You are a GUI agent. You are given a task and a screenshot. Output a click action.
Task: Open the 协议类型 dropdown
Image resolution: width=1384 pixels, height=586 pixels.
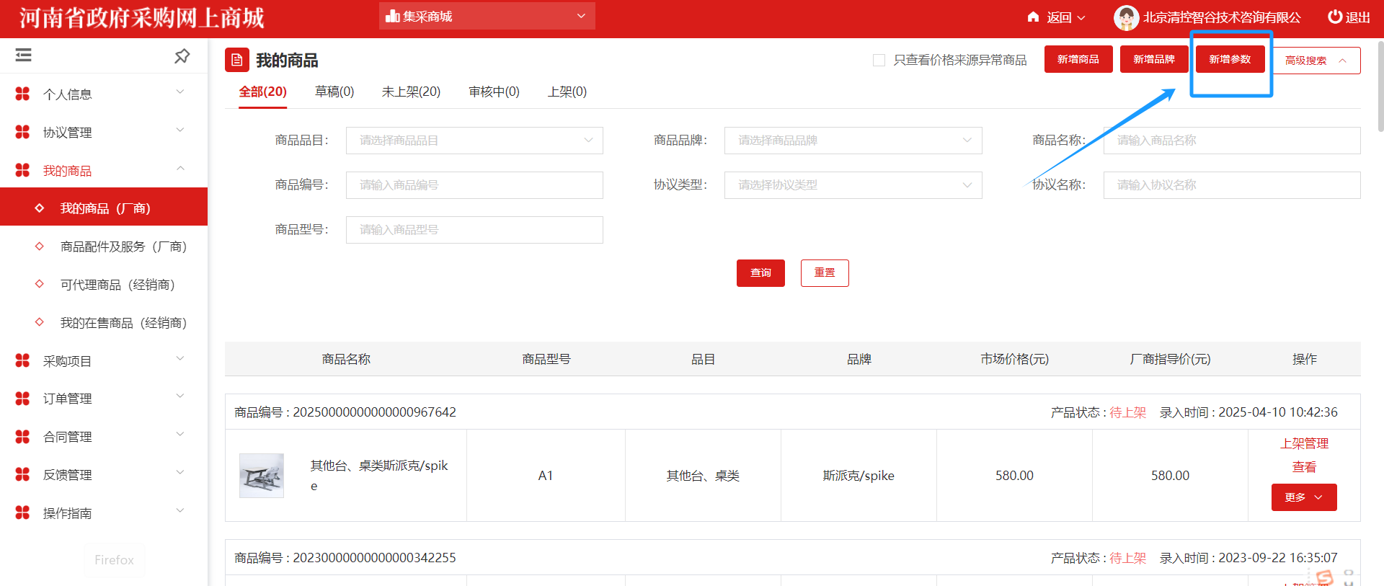click(852, 185)
